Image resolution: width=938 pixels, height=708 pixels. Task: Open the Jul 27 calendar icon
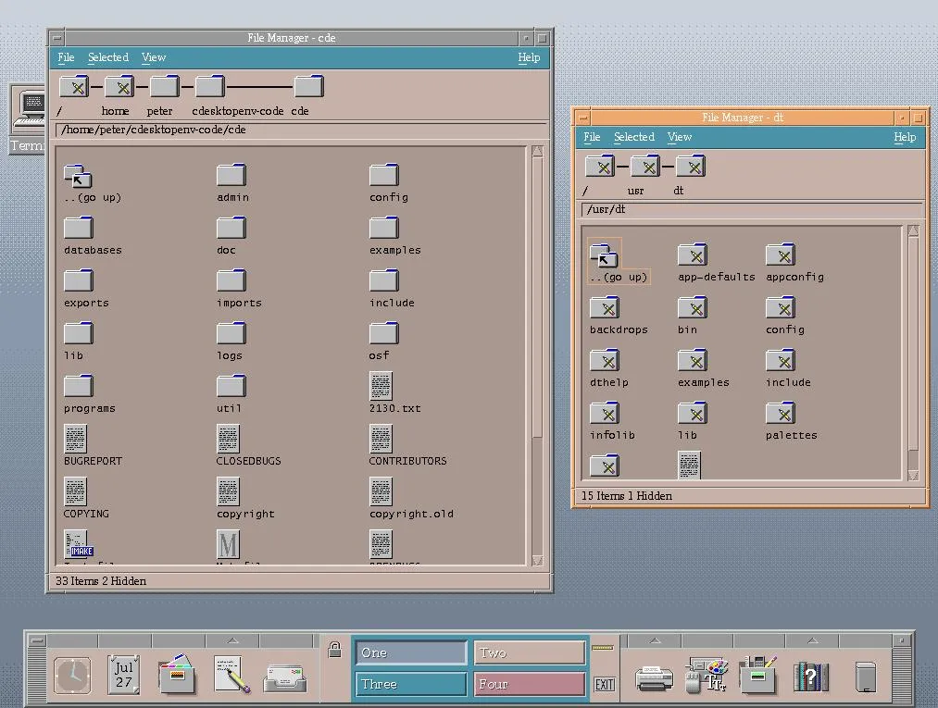(x=121, y=674)
